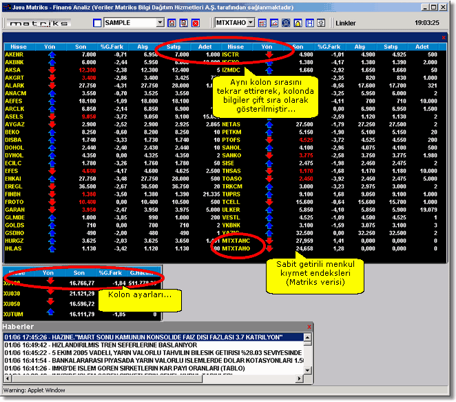Open the SAMPLE page dropdown
Viewport: 456px width, 402px height.
point(160,23)
